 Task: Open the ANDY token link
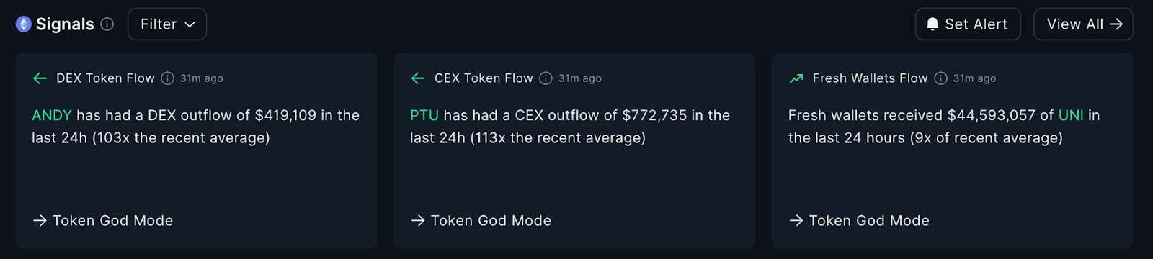(52, 115)
